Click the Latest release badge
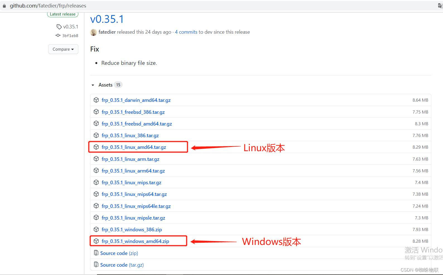The width and height of the screenshot is (443, 275). point(63,14)
